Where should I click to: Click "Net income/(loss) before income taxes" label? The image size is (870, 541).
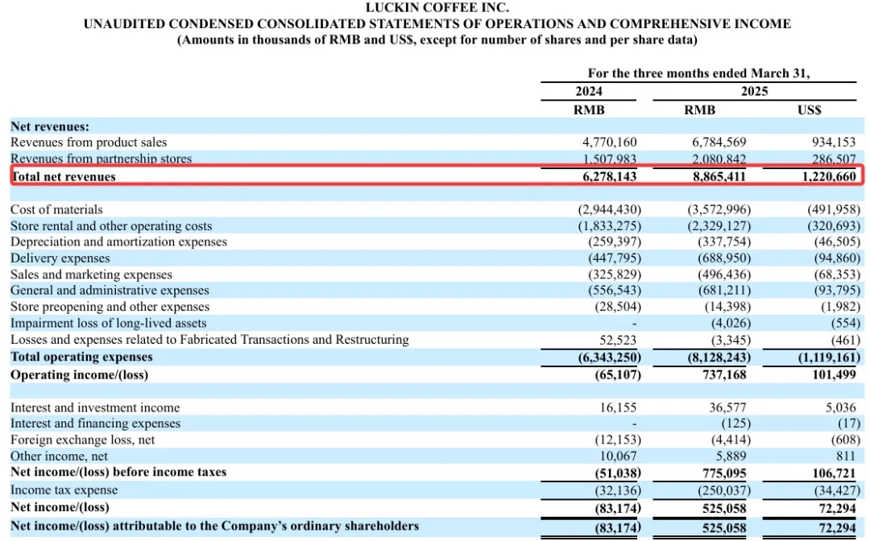point(118,473)
